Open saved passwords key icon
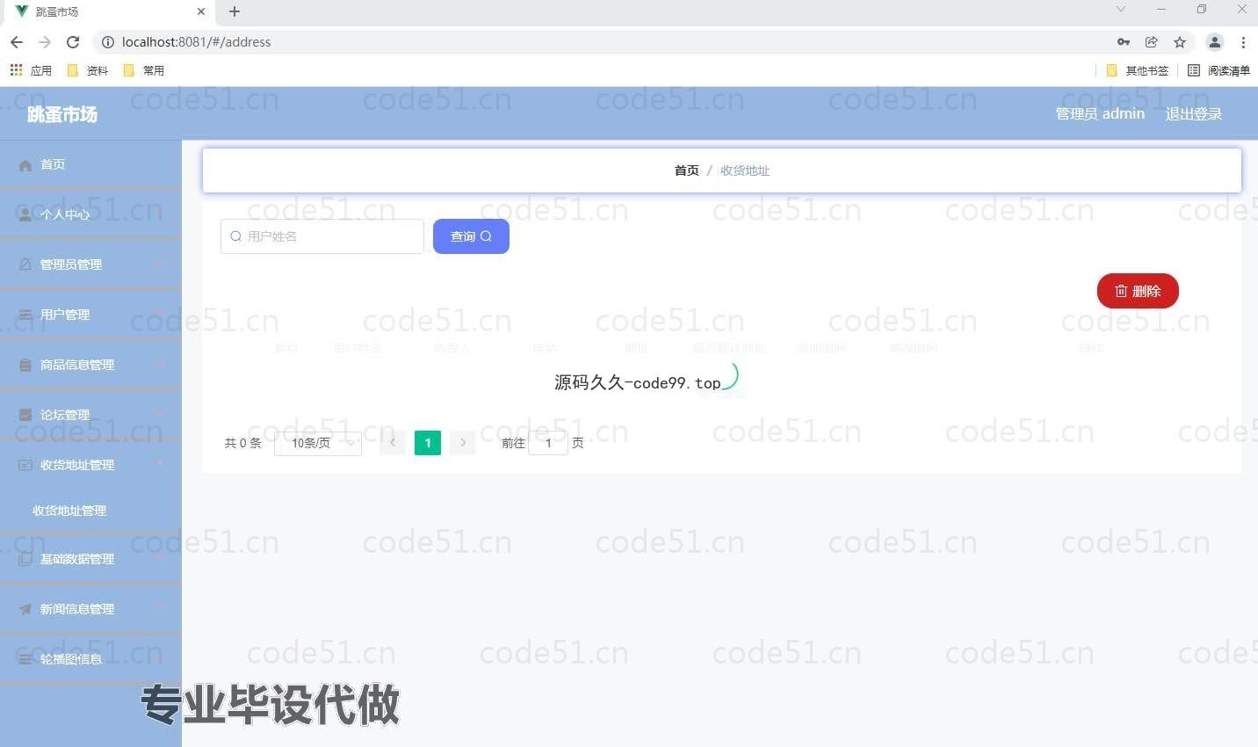The width and height of the screenshot is (1258, 747). [x=1124, y=42]
